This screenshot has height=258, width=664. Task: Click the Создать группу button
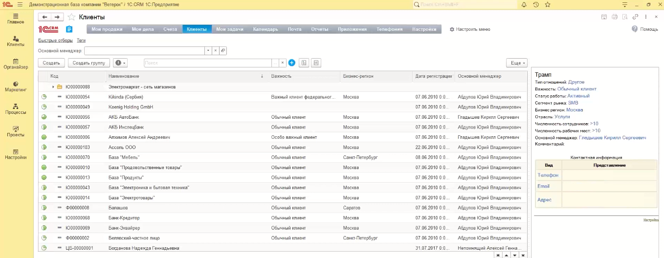click(x=89, y=63)
